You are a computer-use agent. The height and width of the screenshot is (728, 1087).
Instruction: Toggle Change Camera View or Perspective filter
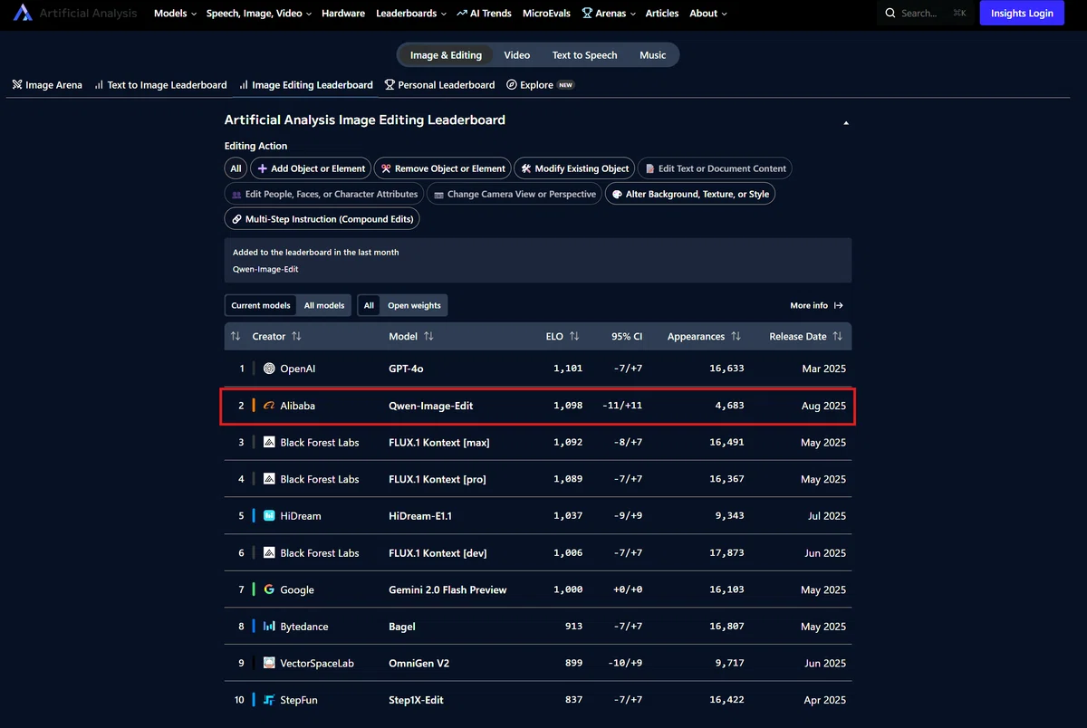[x=515, y=194]
